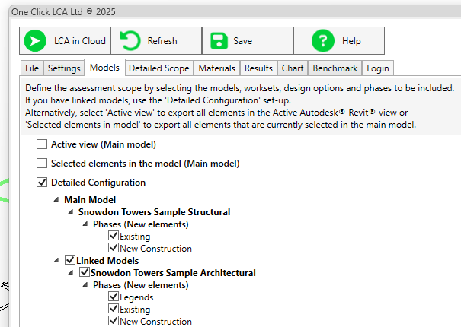The width and height of the screenshot is (461, 327).
Task: Uncheck Existing phase under Snowdon Towers Sample Structural
Action: click(114, 236)
